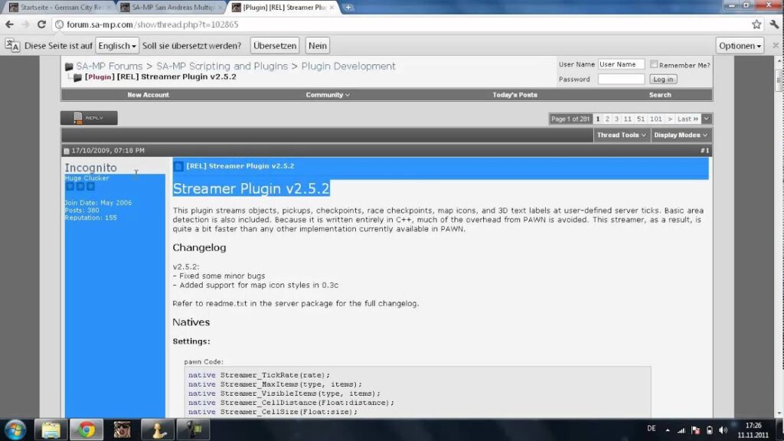Open the chess pawn app in taskbar

pyautogui.click(x=158, y=430)
